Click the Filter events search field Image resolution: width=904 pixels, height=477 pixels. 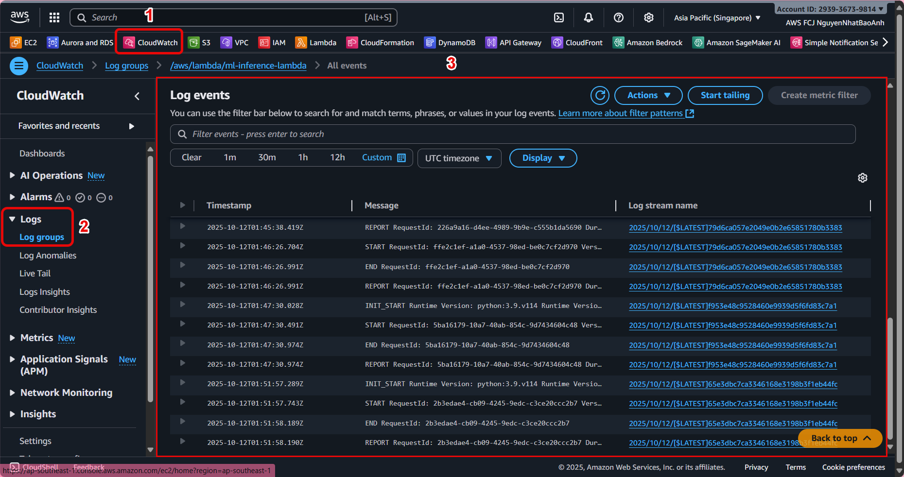[513, 134]
